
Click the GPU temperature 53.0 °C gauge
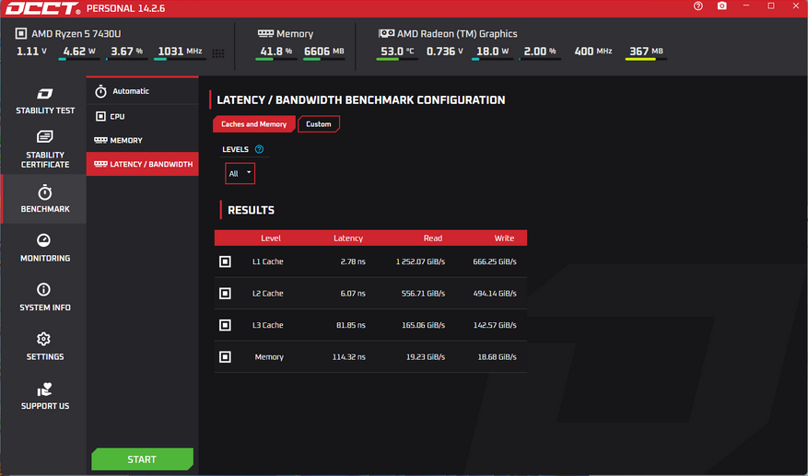click(x=397, y=52)
